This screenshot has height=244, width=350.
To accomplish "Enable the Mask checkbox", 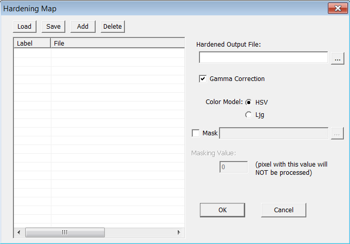I will [x=196, y=133].
